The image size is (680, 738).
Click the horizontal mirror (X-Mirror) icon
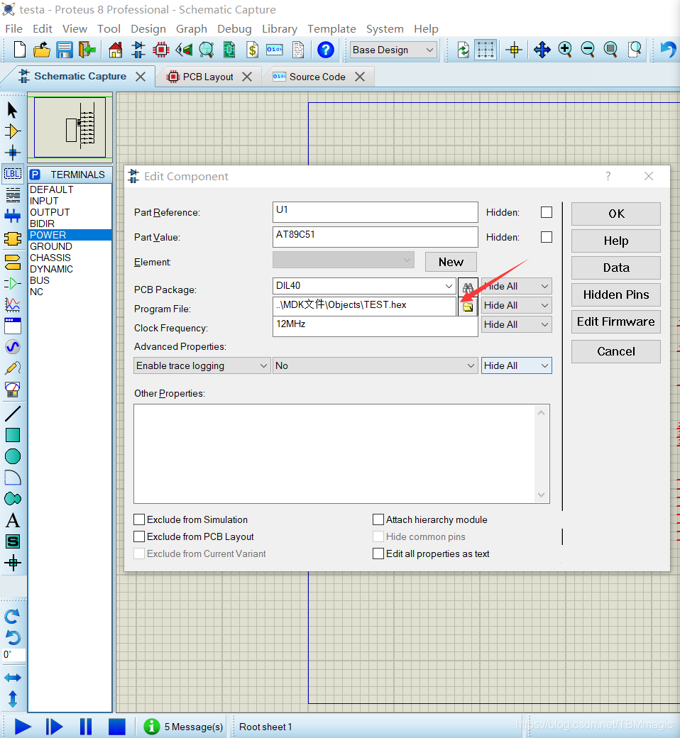13,678
